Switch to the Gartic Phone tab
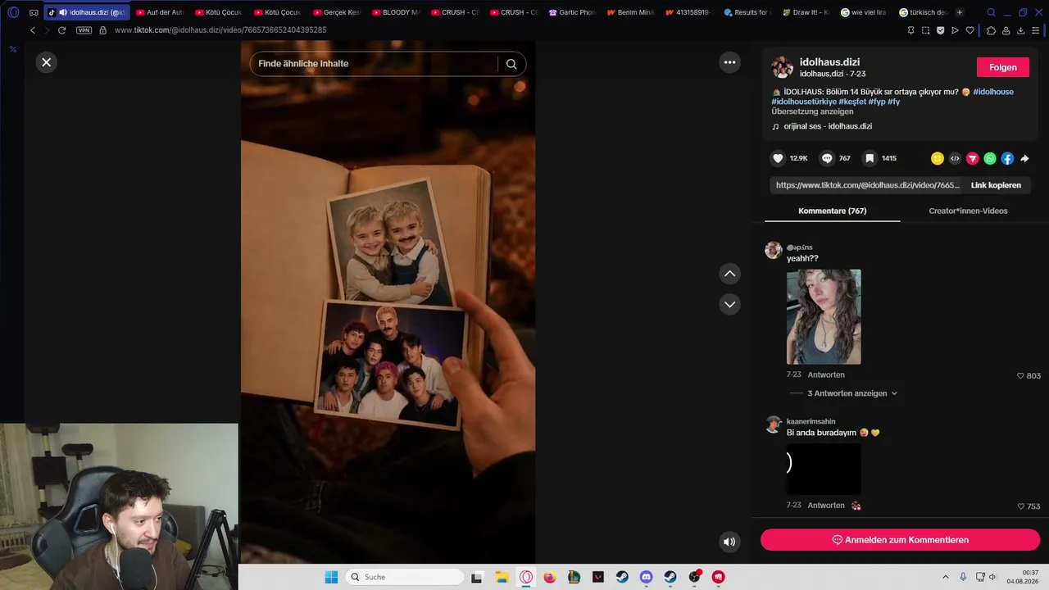This screenshot has height=590, width=1049. [x=572, y=12]
